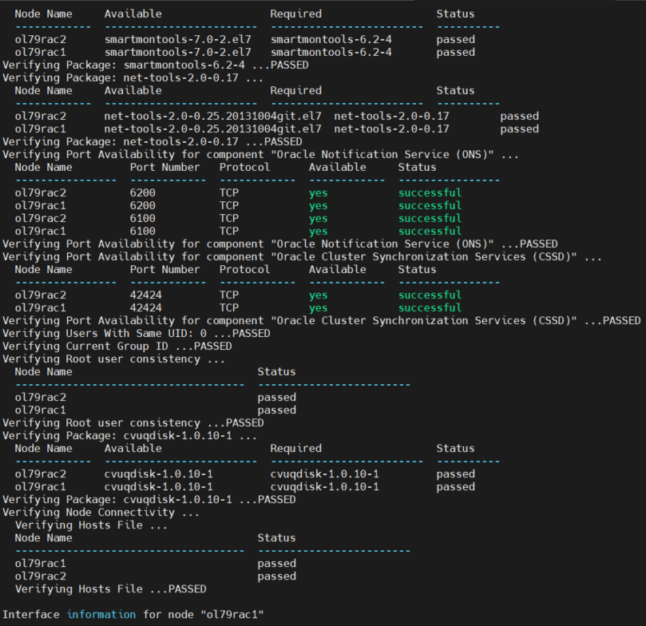646x626 pixels.
Task: Click required 'cvuqdisk-1.0.10-1' in the ol79rac1 row
Action: (325, 486)
